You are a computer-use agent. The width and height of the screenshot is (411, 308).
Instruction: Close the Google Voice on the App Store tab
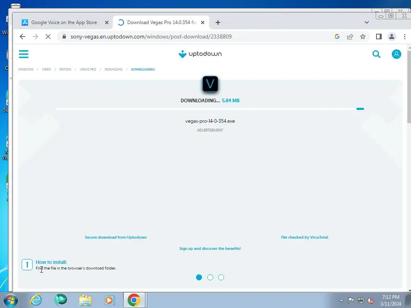pos(107,22)
